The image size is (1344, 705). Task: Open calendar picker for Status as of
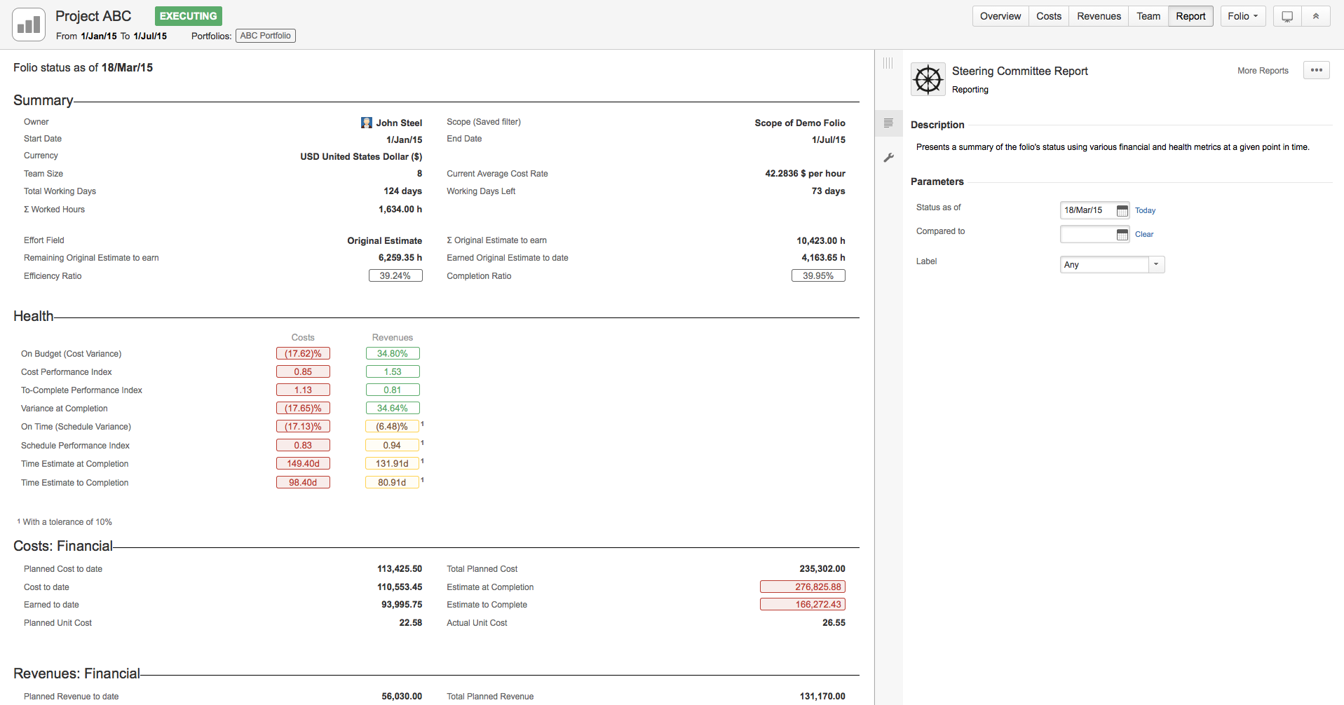[1122, 210]
